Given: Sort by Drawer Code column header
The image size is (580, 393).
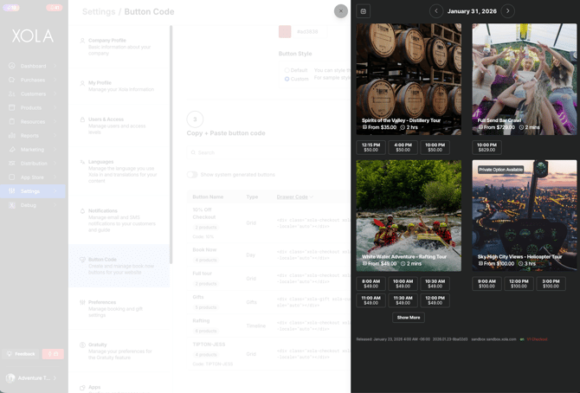Looking at the screenshot, I should tap(294, 196).
